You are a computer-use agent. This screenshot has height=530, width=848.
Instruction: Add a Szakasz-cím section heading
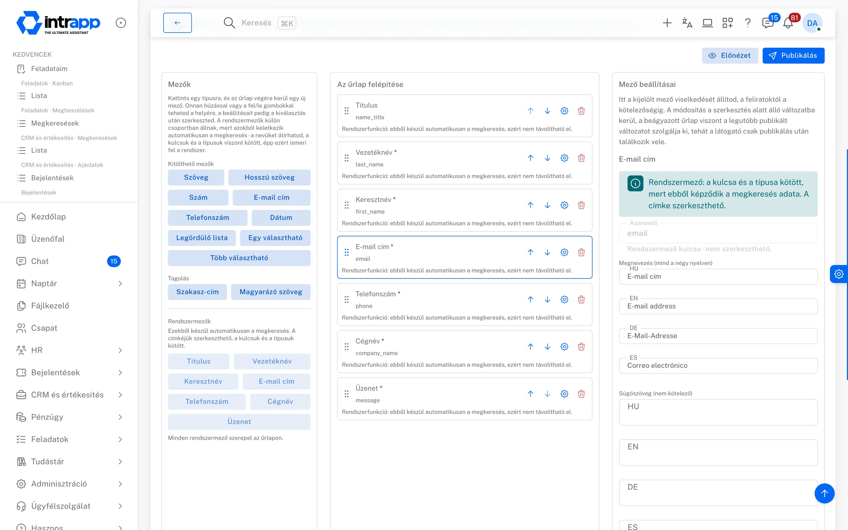pyautogui.click(x=197, y=292)
